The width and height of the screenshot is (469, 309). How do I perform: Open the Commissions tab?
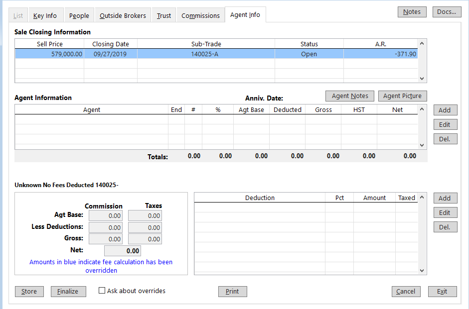[x=200, y=15]
